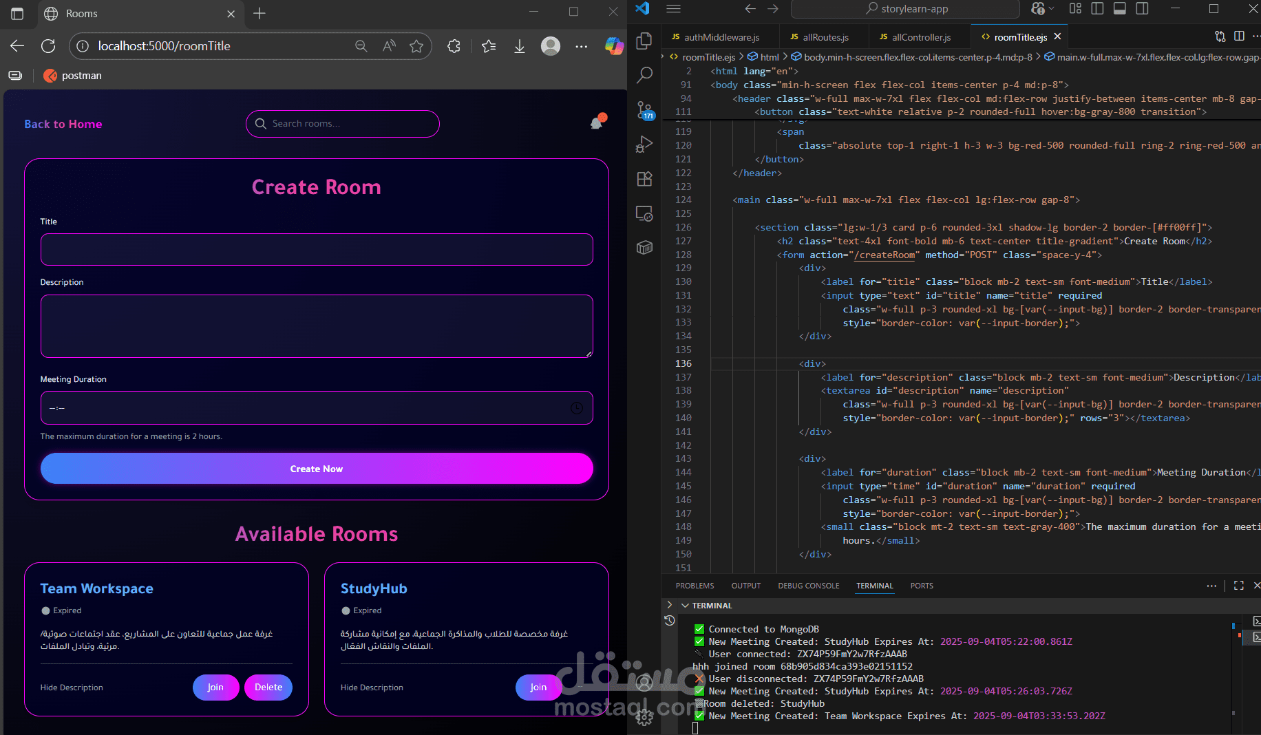
Task: Toggle Hide Description on Team Workspace card
Action: click(x=72, y=688)
